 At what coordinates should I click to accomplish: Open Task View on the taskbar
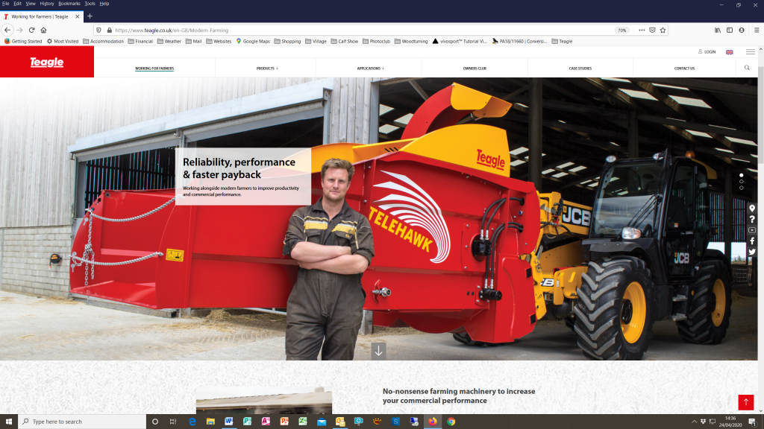pyautogui.click(x=173, y=422)
